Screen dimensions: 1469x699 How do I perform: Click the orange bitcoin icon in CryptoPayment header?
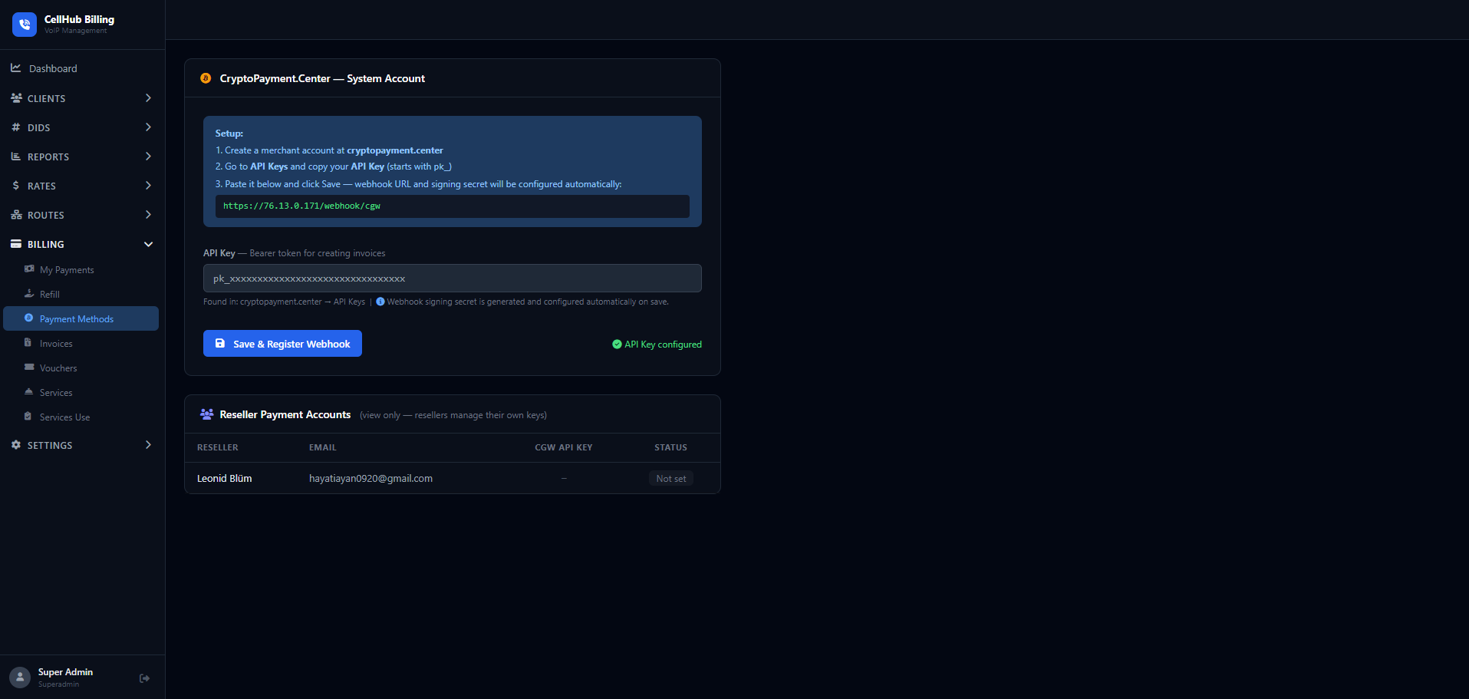[206, 78]
